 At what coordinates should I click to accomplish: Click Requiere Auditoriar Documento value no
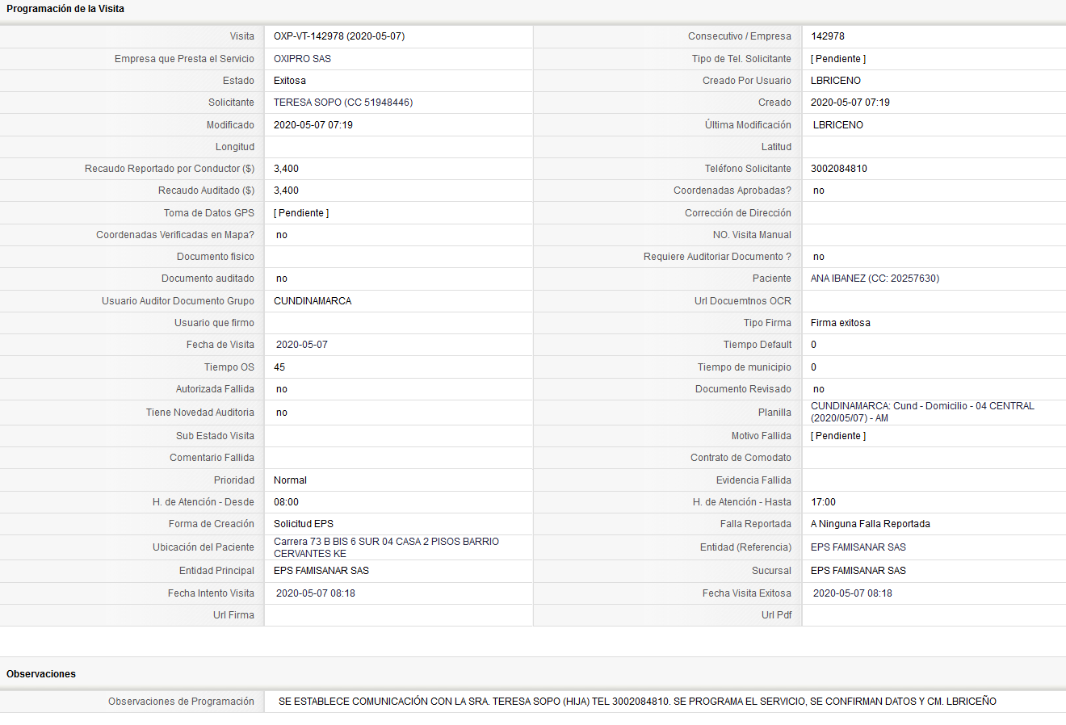819,257
